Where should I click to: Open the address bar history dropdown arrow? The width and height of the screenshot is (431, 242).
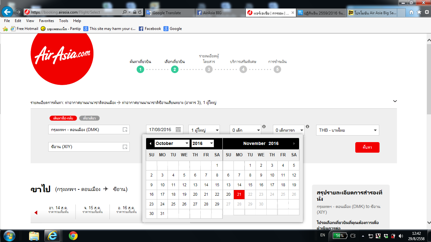129,12
